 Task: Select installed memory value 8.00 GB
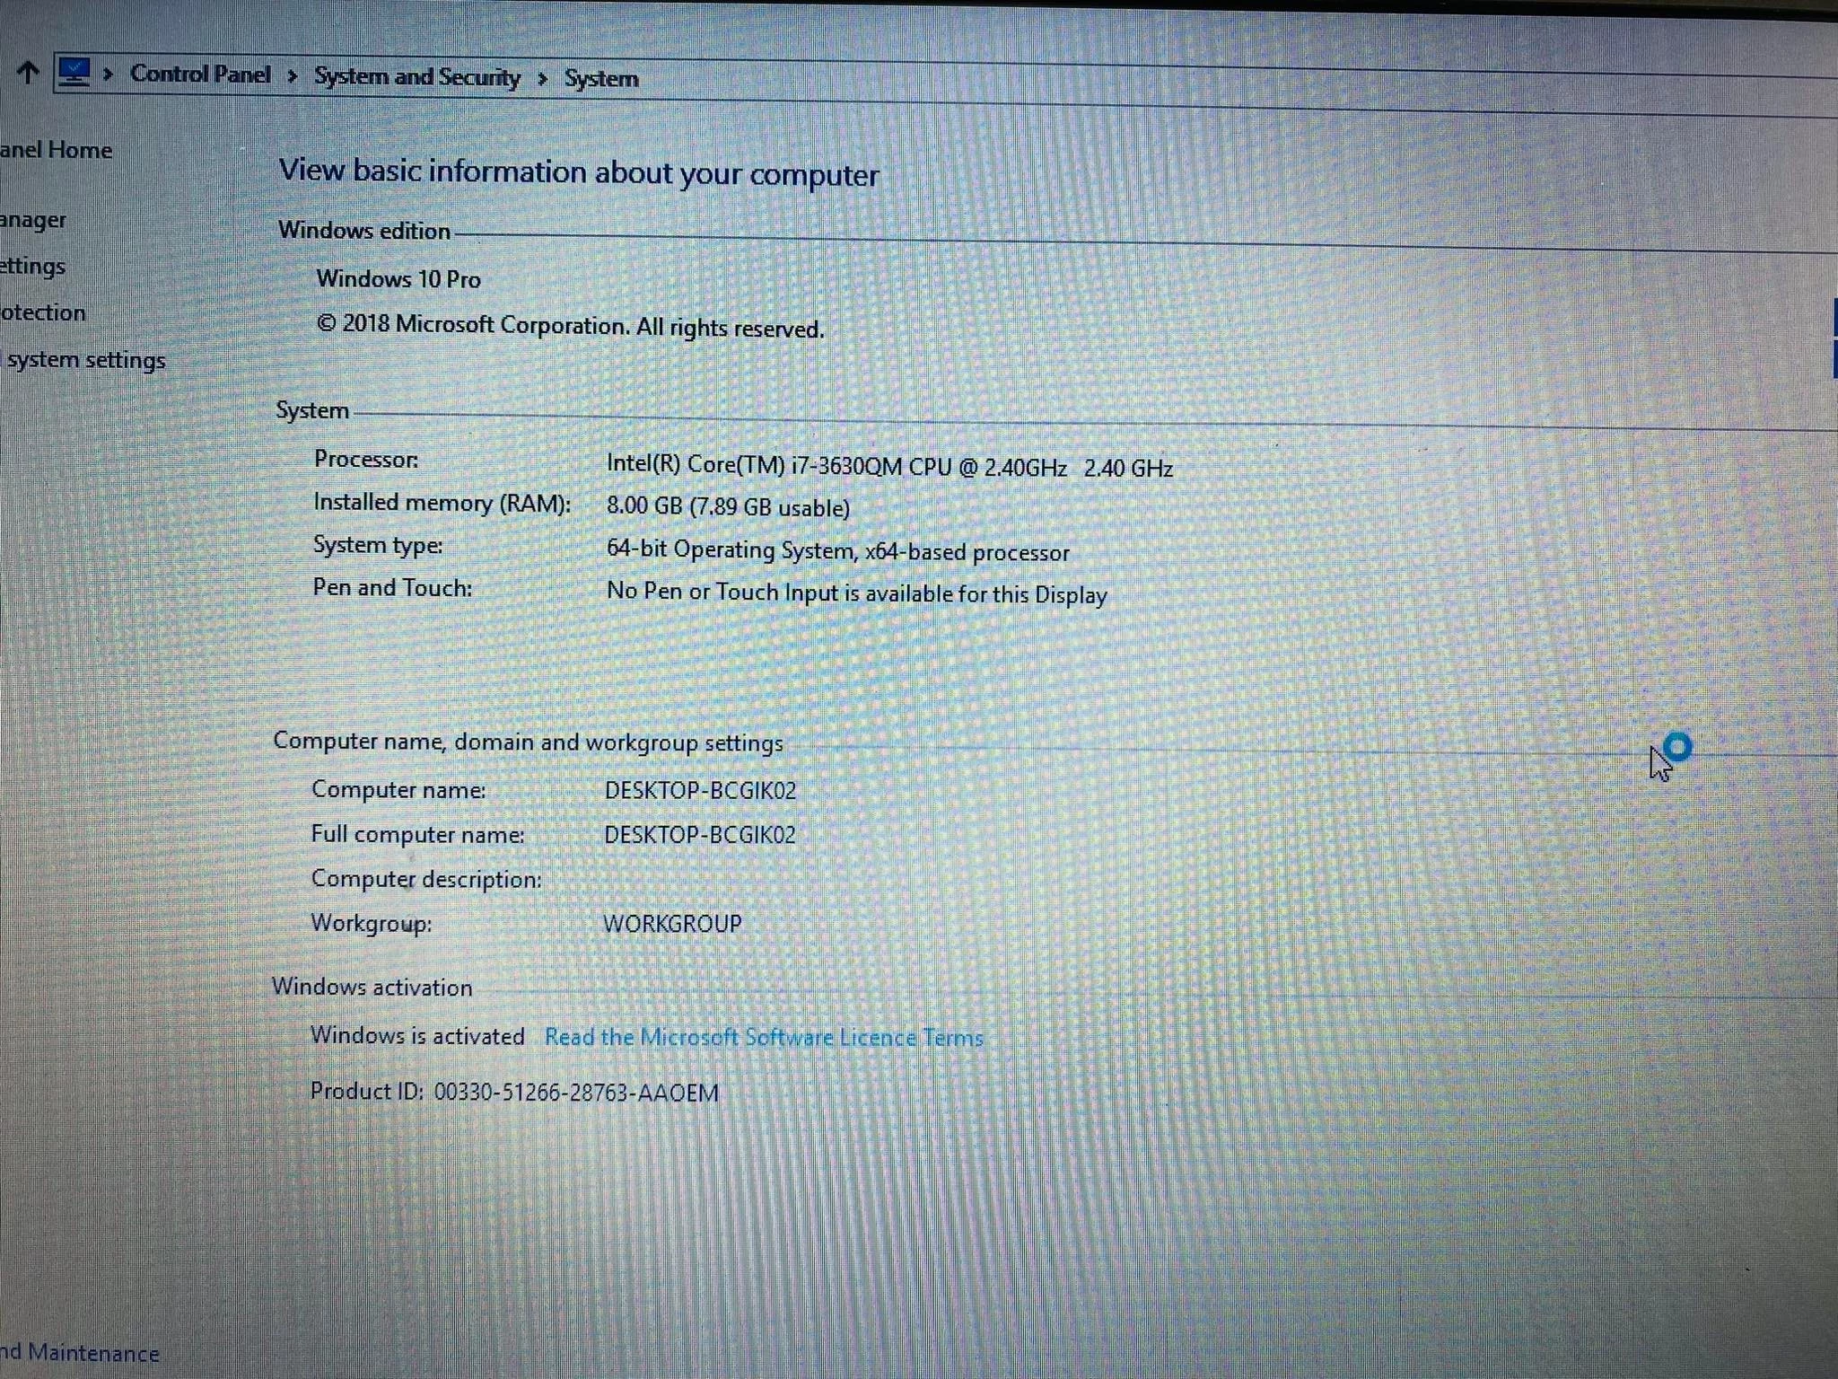728,506
